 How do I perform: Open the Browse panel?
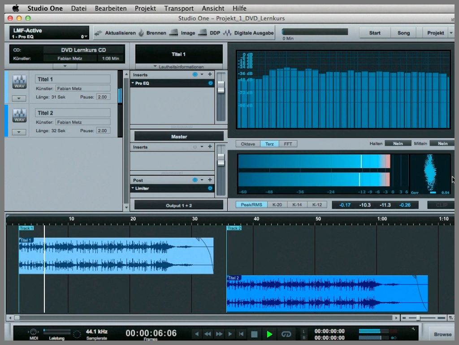click(x=442, y=334)
